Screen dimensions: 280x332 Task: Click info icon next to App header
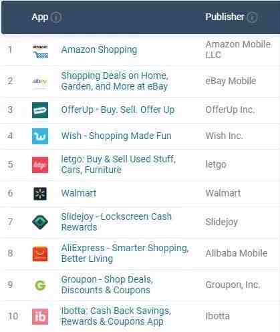pyautogui.click(x=56, y=17)
